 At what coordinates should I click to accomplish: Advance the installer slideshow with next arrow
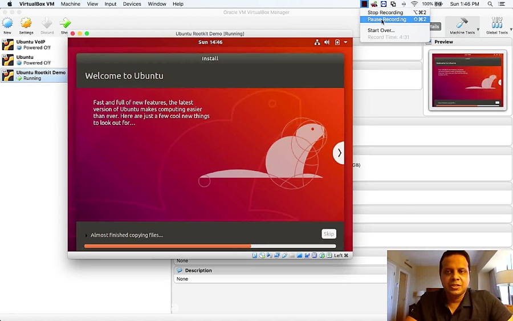(339, 153)
